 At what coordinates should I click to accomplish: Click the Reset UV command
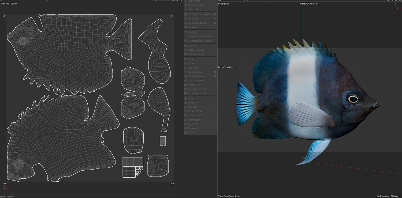[200, 107]
